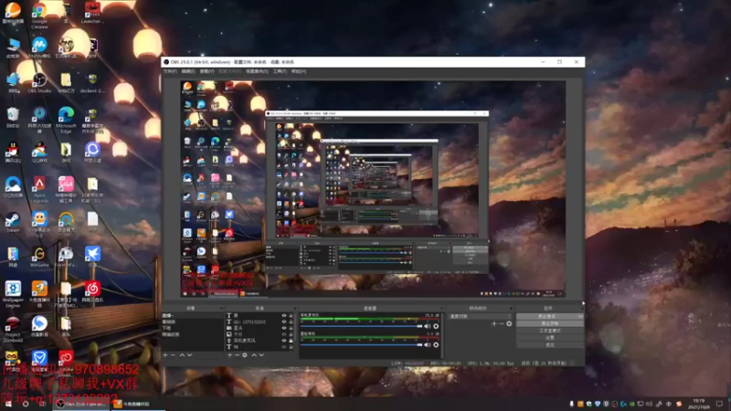Move scene up in Scenes panel

tap(182, 355)
